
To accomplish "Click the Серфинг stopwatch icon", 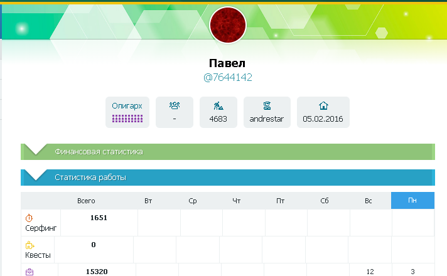I will coord(29,218).
